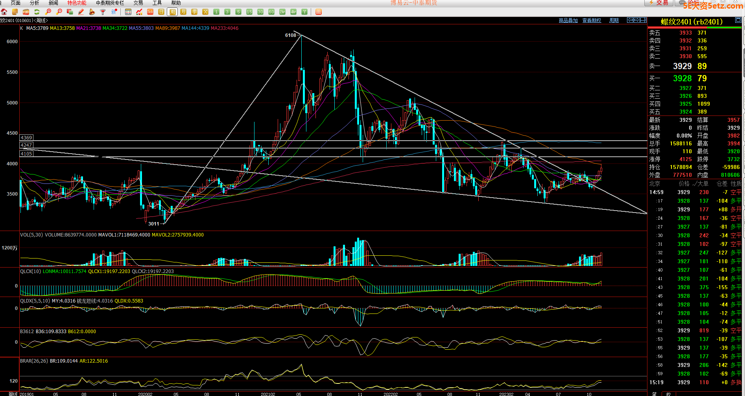
Task: Click the 4369 price line label
Action: (x=27, y=138)
